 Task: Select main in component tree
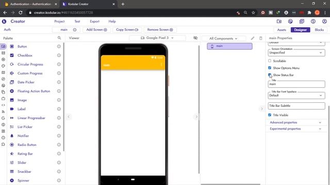[229, 46]
